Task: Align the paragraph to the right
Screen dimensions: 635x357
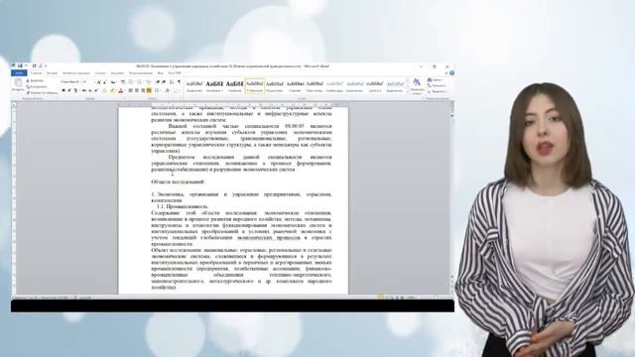Action: click(143, 90)
